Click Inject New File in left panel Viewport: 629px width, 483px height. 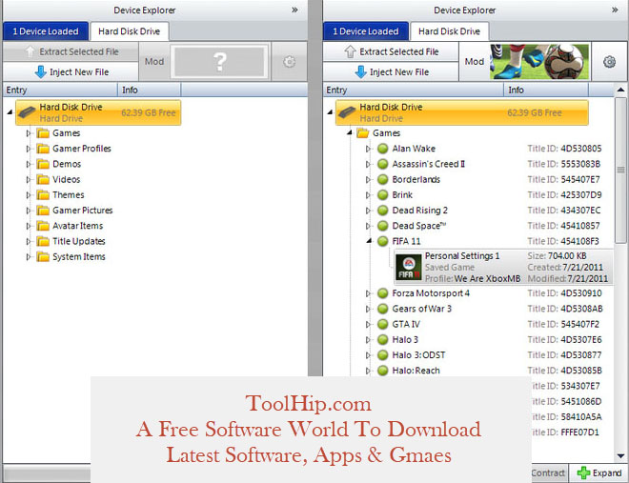click(71, 72)
